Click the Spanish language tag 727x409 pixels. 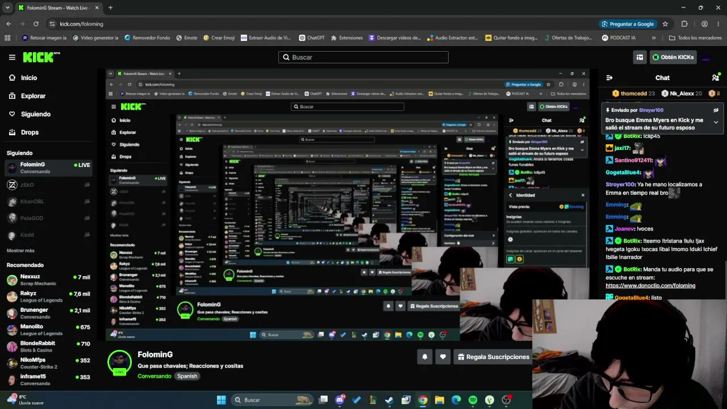[x=187, y=376]
